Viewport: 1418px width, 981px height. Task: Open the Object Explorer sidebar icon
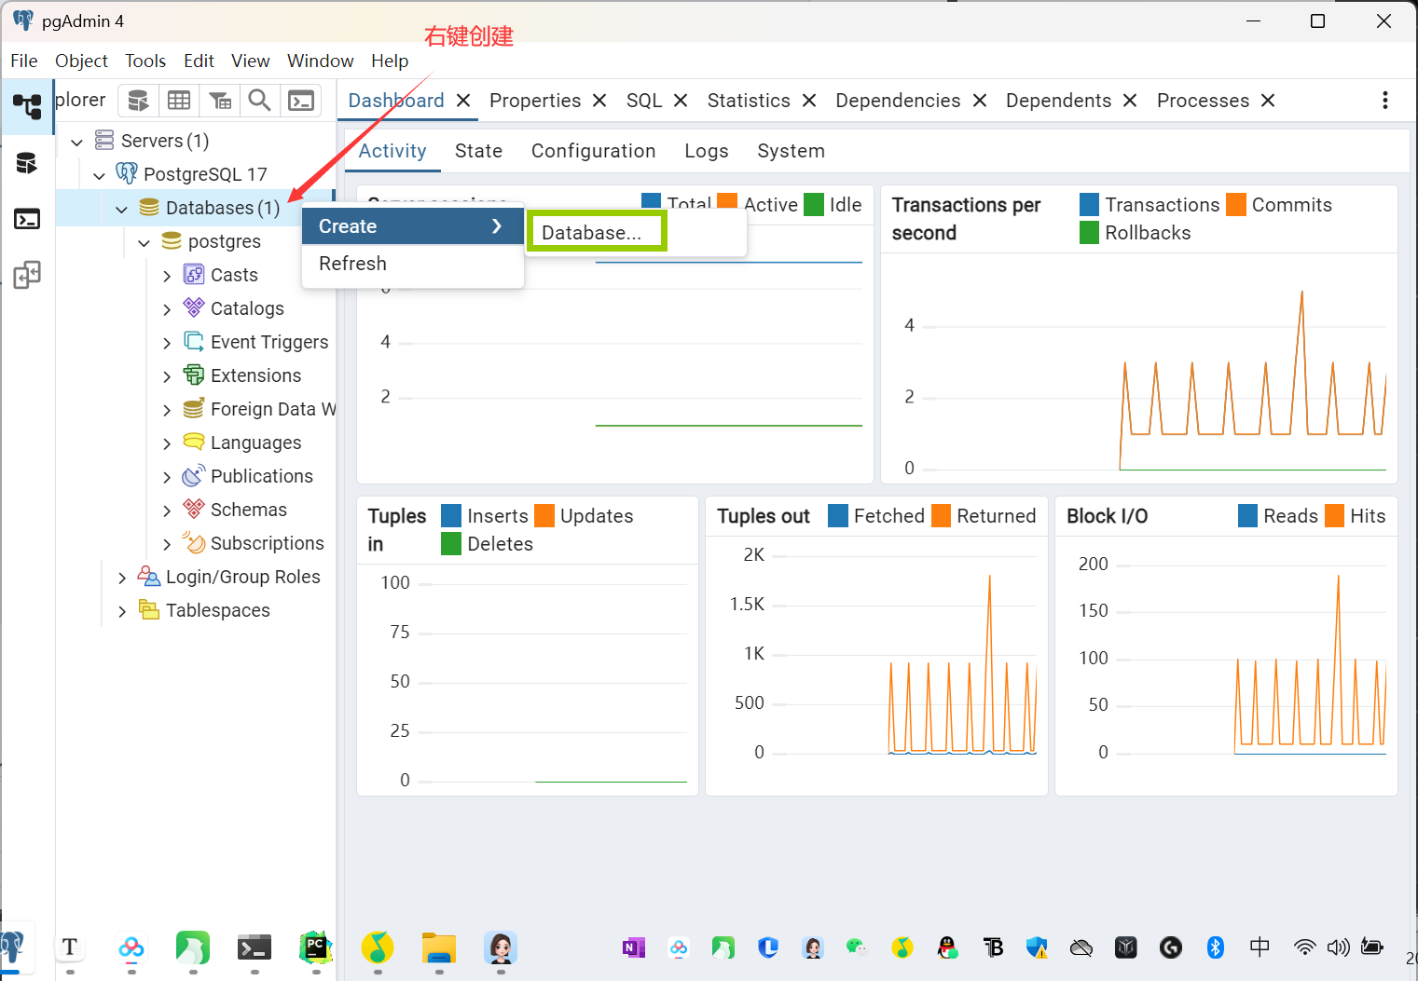pos(26,107)
